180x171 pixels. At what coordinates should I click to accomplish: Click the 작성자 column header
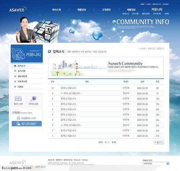pos(126,82)
